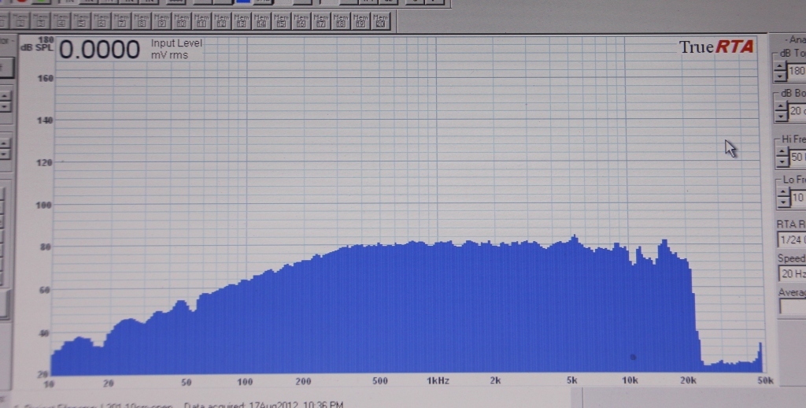Viewport: 806px width, 408px height.
Task: Click the dB Top value field showing 180
Action: click(796, 72)
